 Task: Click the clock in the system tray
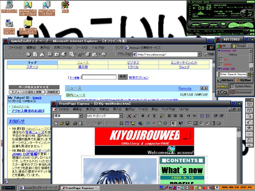(x=236, y=187)
